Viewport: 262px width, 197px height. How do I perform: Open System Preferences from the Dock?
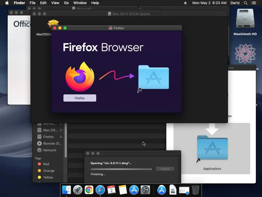145,190
